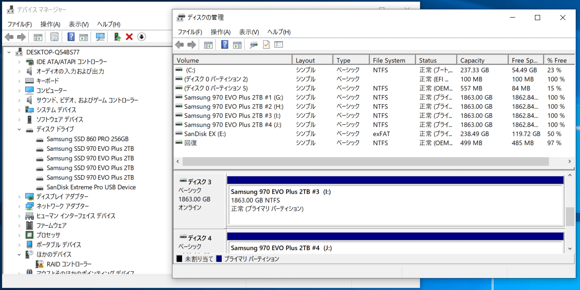Click right arrow of volume list scrollbar
This screenshot has width=580, height=290.
(569, 161)
